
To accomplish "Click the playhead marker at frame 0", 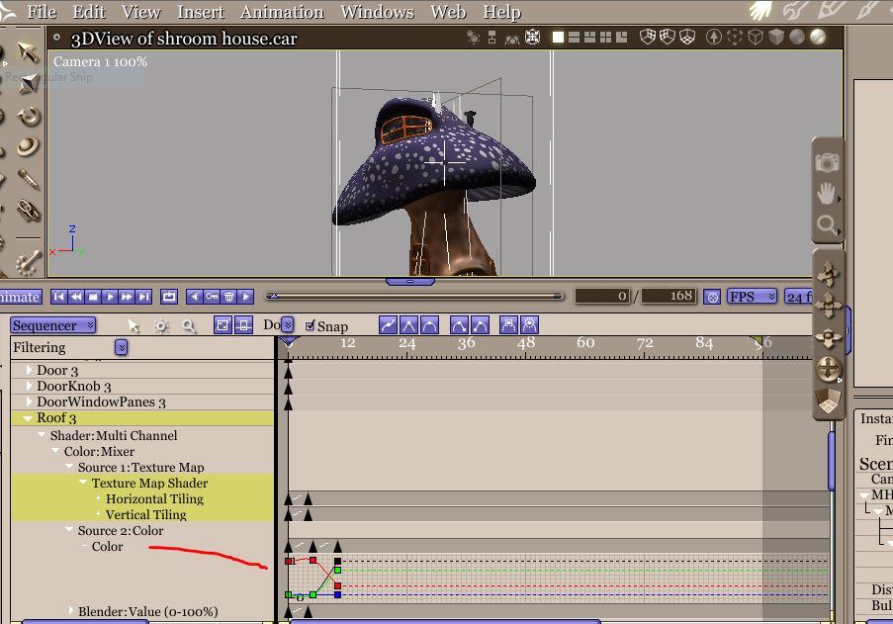I will [x=289, y=341].
